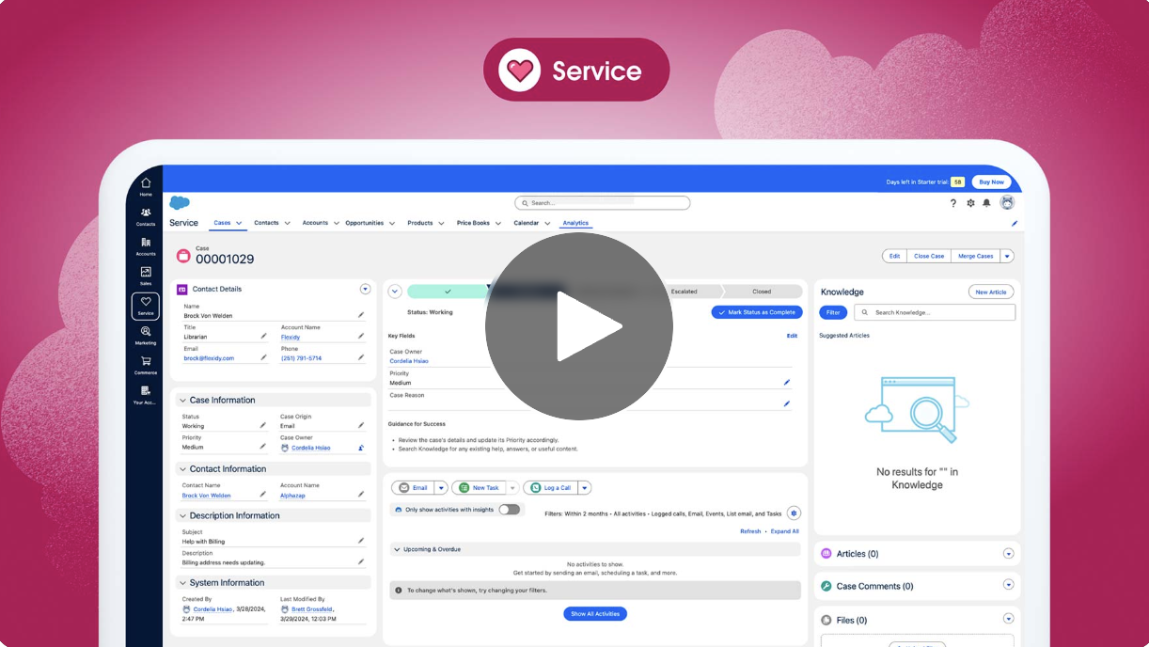The width and height of the screenshot is (1149, 647).
Task: Open activity filter settings gear
Action: [x=794, y=513]
